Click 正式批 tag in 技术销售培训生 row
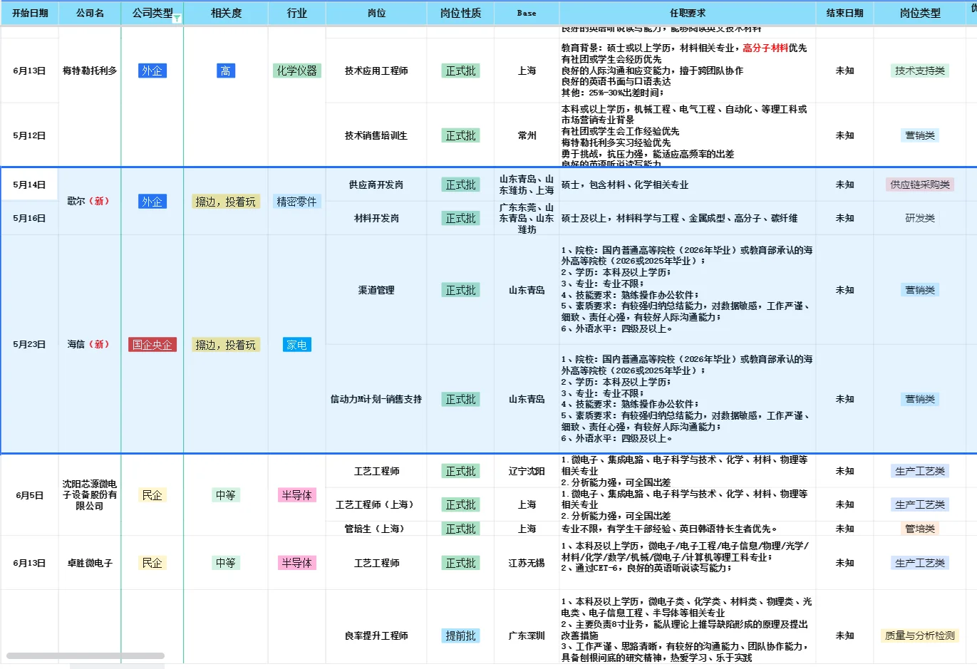Viewport: 977px width, 669px height. (x=460, y=135)
